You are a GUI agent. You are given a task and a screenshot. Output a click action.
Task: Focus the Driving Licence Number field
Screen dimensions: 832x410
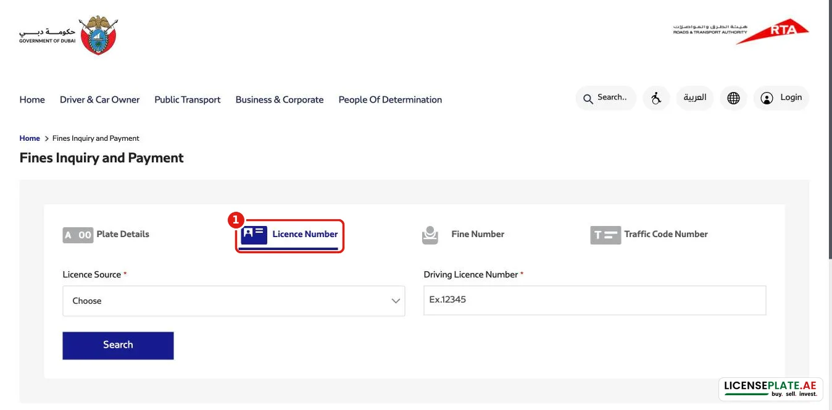tap(595, 301)
